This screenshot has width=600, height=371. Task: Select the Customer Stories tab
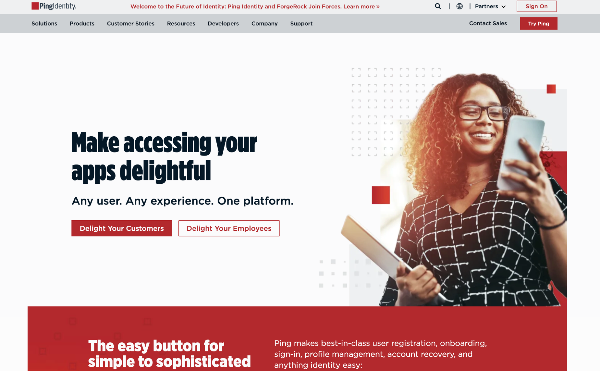pos(131,24)
